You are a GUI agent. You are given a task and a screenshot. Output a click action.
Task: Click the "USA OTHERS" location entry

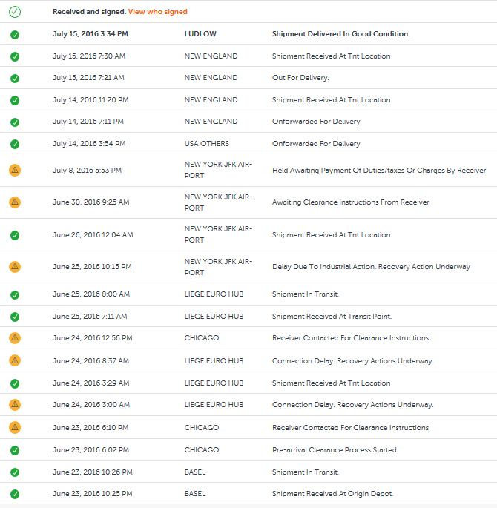click(206, 144)
